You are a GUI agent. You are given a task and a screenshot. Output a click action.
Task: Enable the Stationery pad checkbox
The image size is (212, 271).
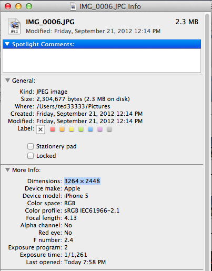31,146
